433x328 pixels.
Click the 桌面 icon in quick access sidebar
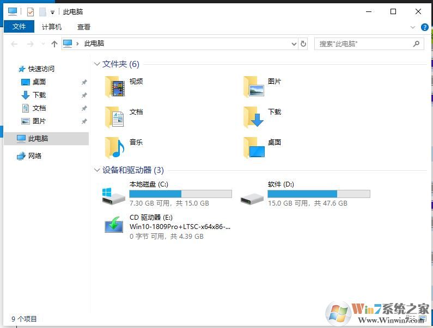pyautogui.click(x=26, y=82)
